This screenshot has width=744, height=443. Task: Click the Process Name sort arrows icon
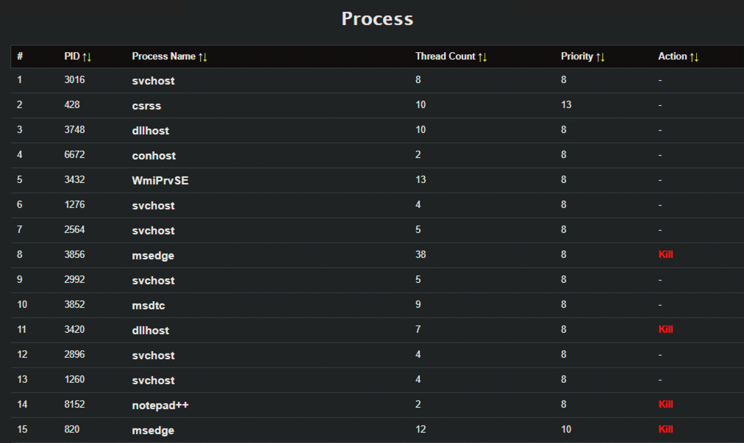[203, 57]
